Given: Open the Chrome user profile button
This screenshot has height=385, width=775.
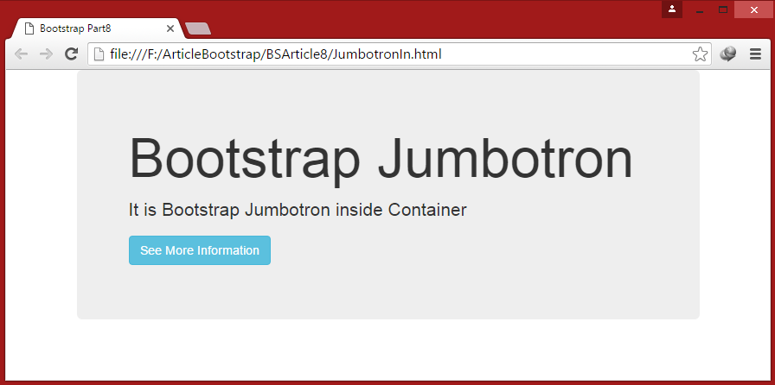Looking at the screenshot, I should 672,9.
